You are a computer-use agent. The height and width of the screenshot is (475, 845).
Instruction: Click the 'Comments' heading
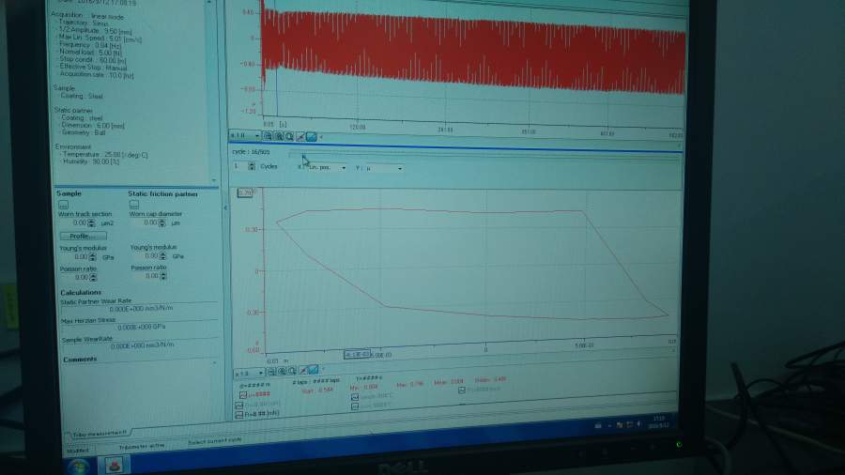(x=80, y=360)
